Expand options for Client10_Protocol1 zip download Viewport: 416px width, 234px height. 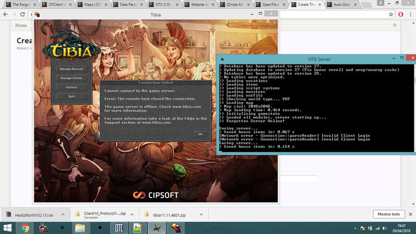click(x=132, y=215)
